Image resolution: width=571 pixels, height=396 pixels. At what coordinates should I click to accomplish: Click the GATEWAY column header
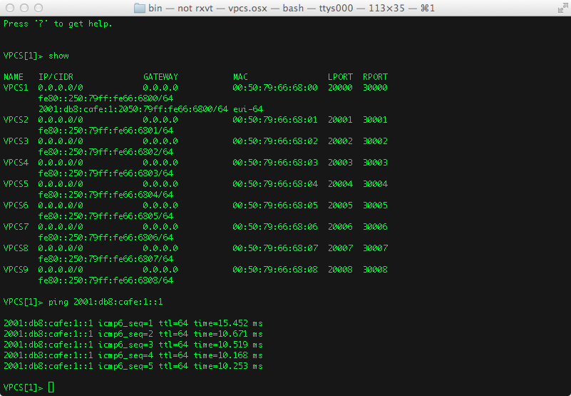[x=160, y=77]
